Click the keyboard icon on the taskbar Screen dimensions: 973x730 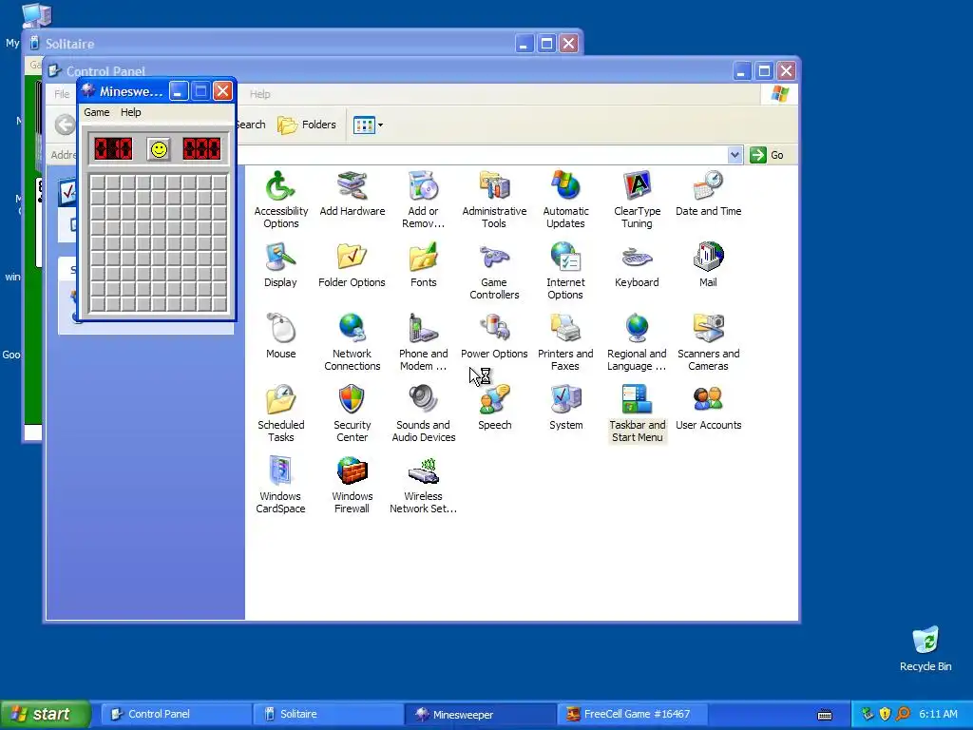pos(825,715)
